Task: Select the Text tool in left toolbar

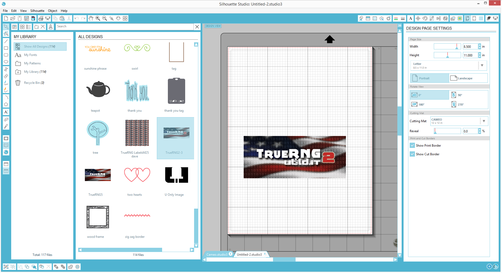Action: pos(6,112)
